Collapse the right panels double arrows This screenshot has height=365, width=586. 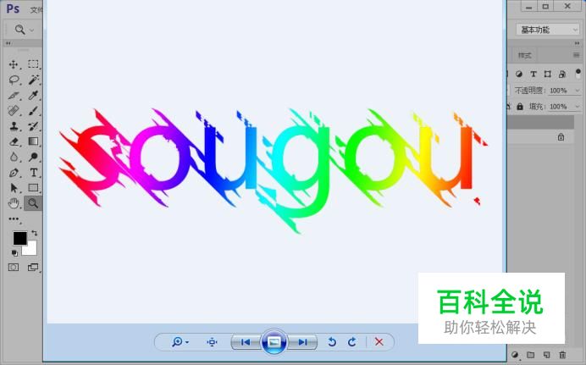pos(577,43)
